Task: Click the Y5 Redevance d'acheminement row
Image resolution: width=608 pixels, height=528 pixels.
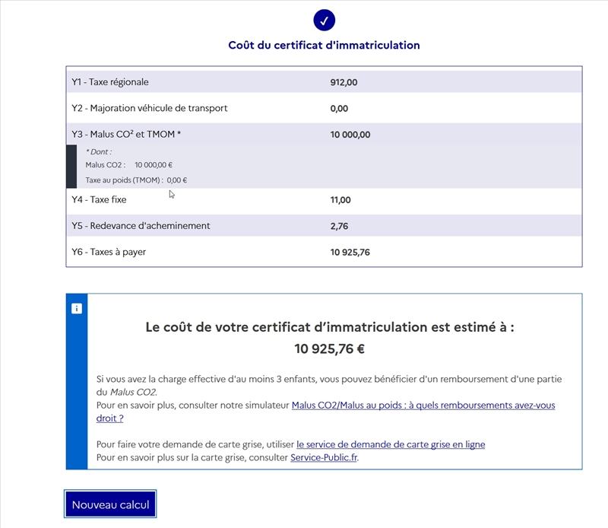Action: [x=152, y=225]
